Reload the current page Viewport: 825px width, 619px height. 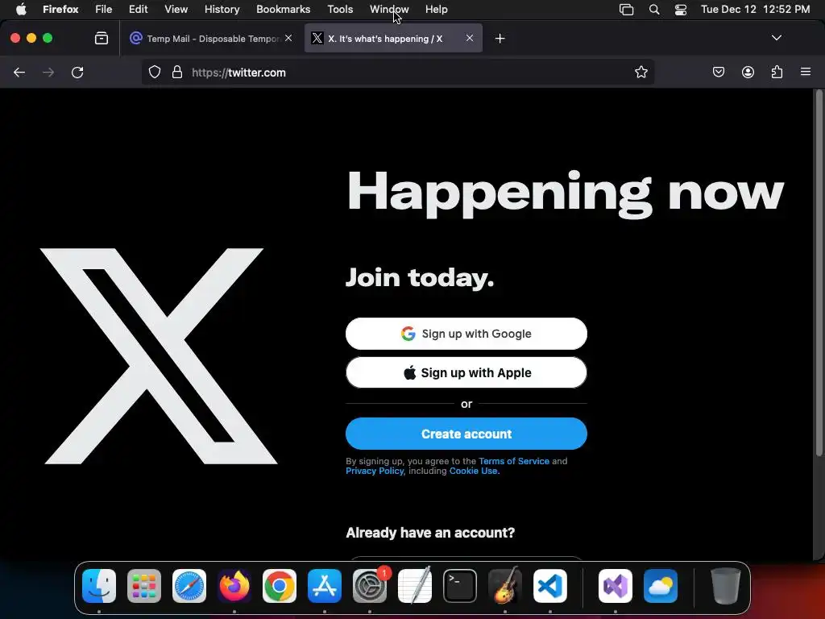coord(77,73)
